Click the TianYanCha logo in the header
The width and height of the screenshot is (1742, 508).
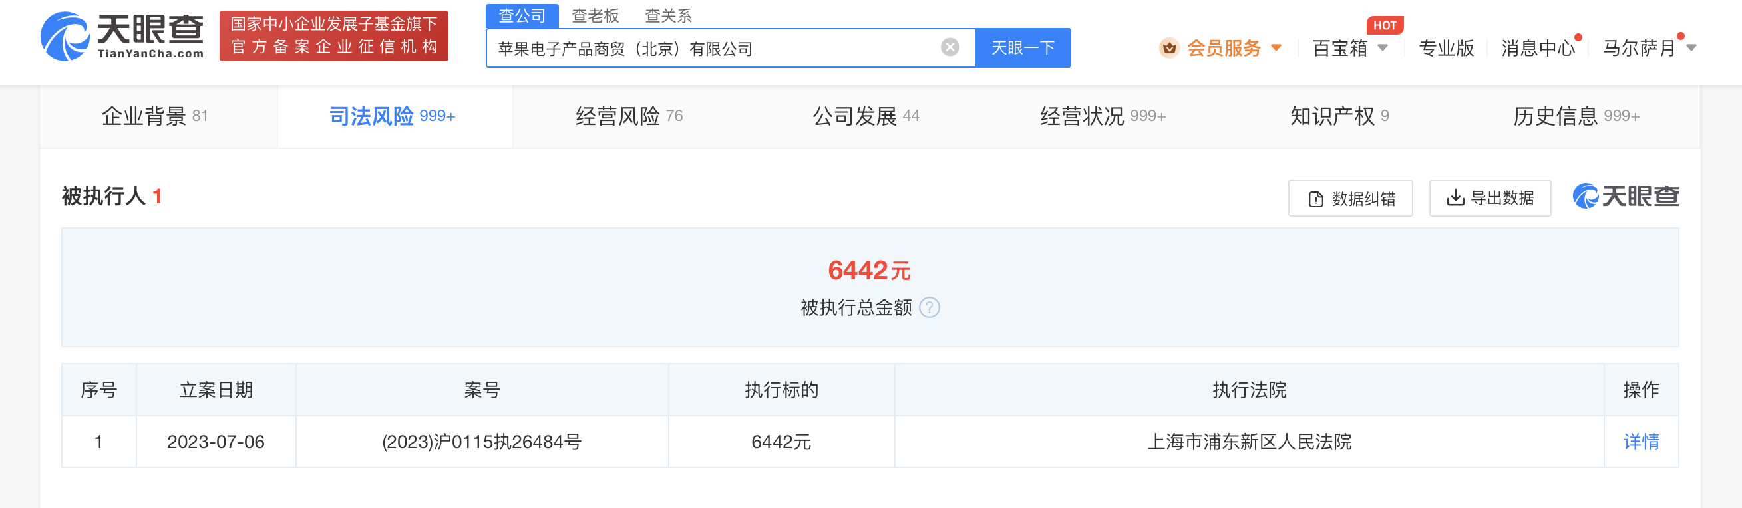click(122, 35)
